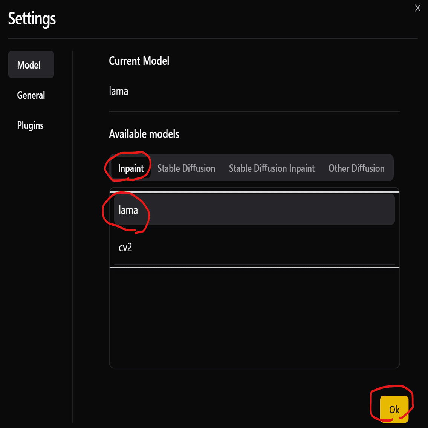Open the Plugins settings section
The image size is (428, 428).
[x=31, y=125]
